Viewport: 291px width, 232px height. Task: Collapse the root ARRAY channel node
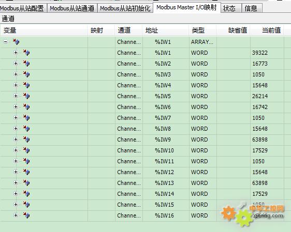(x=6, y=42)
